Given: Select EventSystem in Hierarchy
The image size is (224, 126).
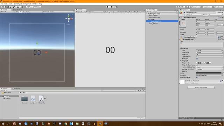Looking at the screenshot, I should pos(154,23).
